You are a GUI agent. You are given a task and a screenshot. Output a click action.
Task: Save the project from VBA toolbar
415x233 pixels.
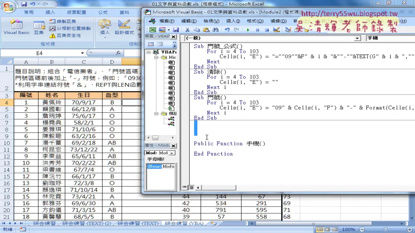(175, 30)
